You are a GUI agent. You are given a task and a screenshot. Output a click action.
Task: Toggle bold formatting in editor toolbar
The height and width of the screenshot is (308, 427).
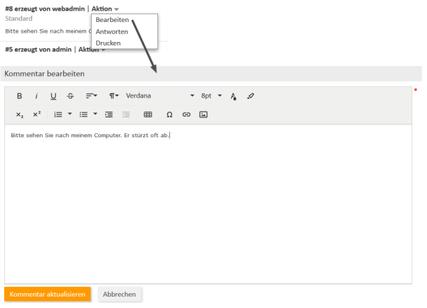[x=19, y=96]
